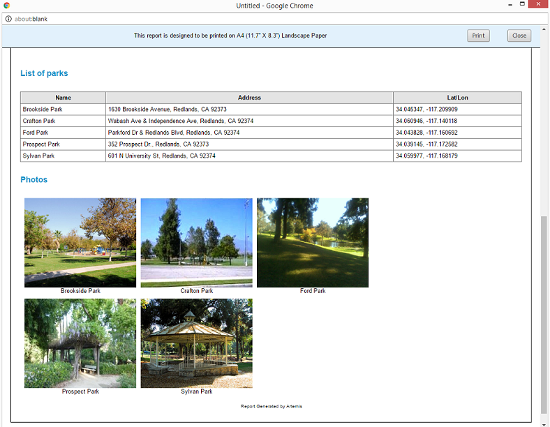Click the List of parks heading

pos(44,73)
